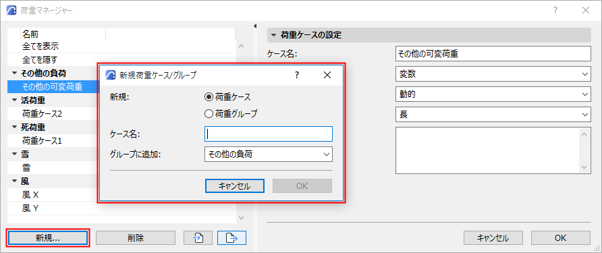Click the 名前 column header

pyautogui.click(x=63, y=34)
